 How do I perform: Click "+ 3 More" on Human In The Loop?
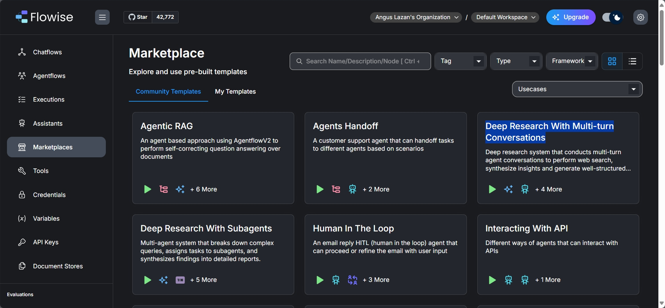pyautogui.click(x=376, y=280)
